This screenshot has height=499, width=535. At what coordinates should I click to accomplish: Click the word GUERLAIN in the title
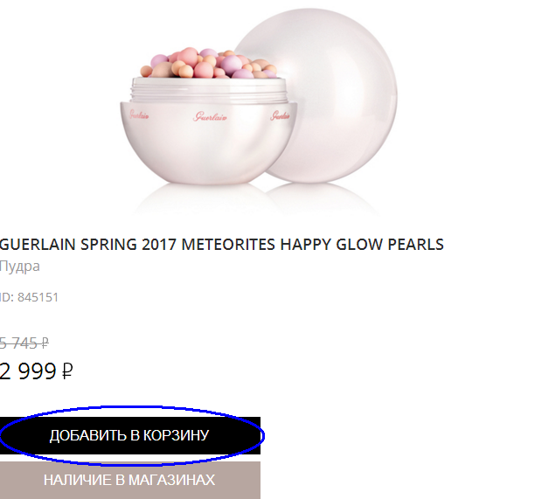pyautogui.click(x=38, y=245)
